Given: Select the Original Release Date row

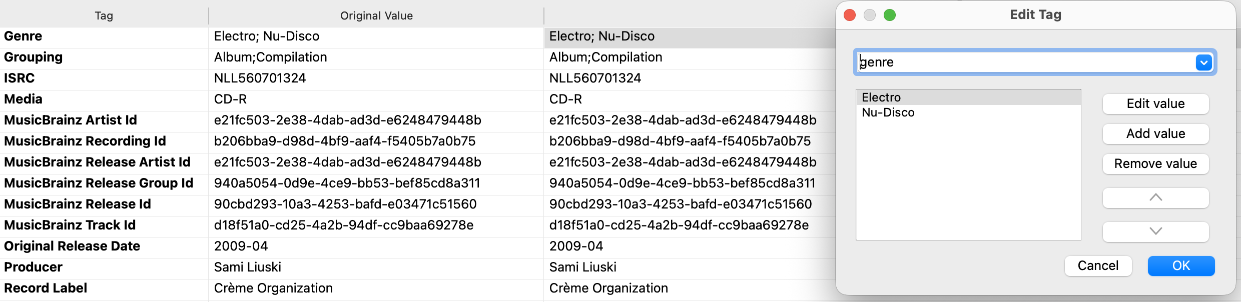Looking at the screenshot, I should (x=72, y=246).
